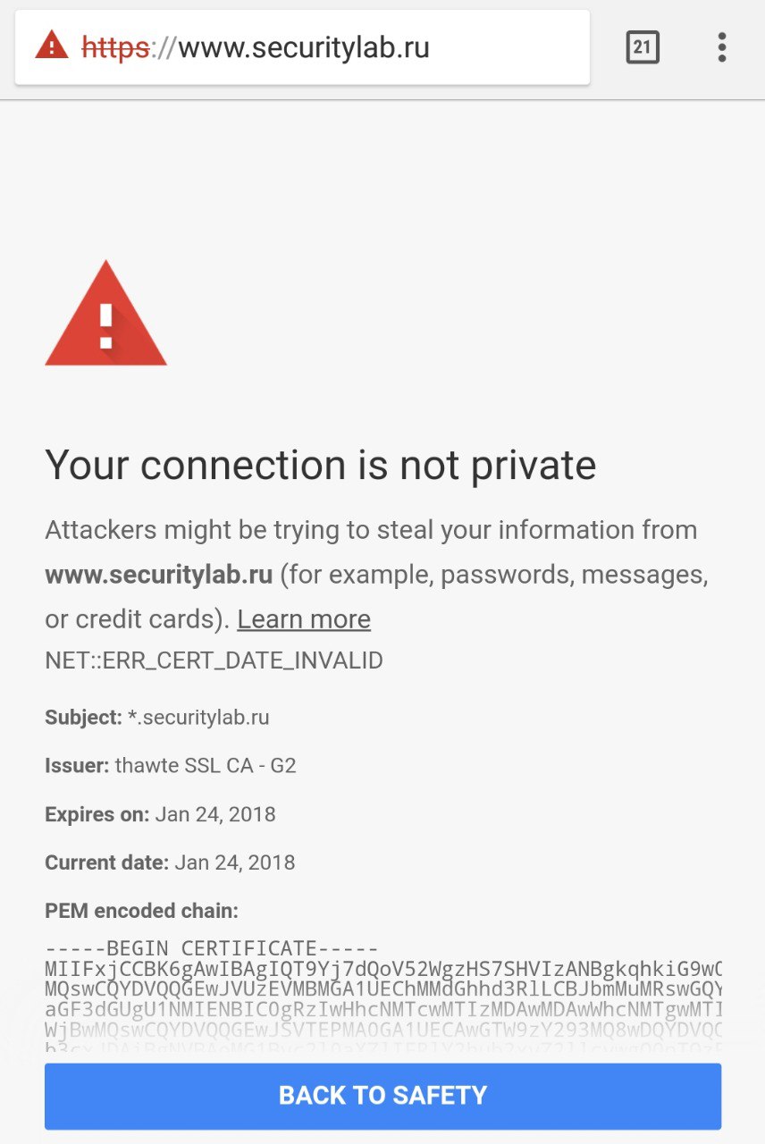Tap the struck-through https scheme text
The width and height of the screenshot is (765, 1144).
click(x=114, y=47)
